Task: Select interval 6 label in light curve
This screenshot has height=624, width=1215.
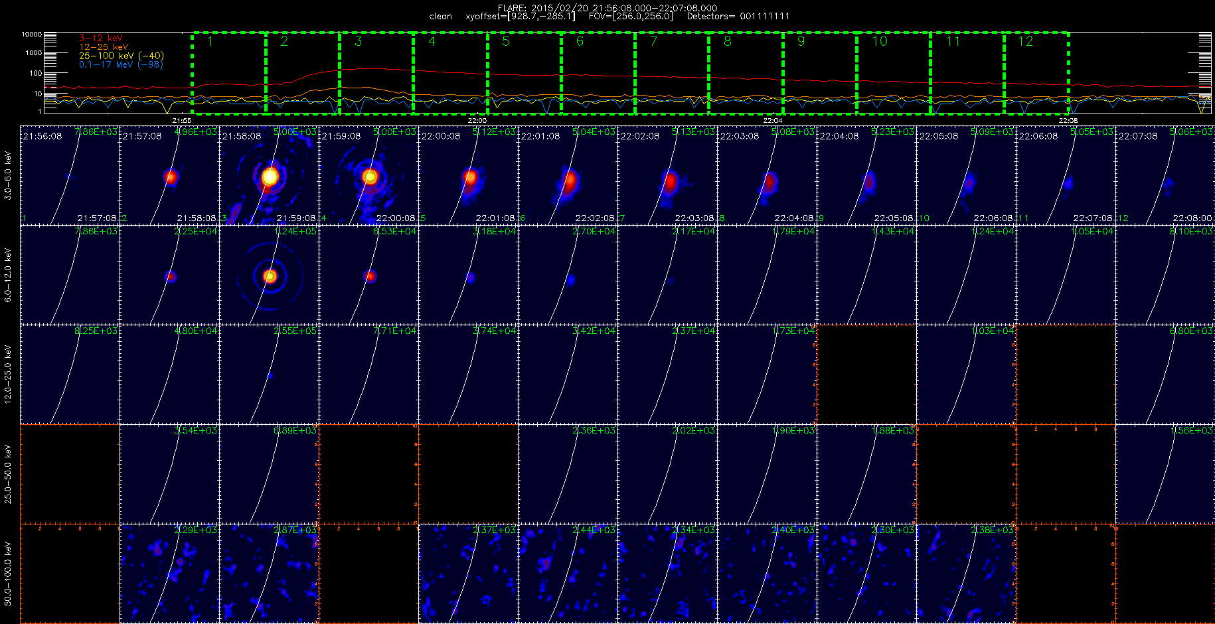Action: 580,42
